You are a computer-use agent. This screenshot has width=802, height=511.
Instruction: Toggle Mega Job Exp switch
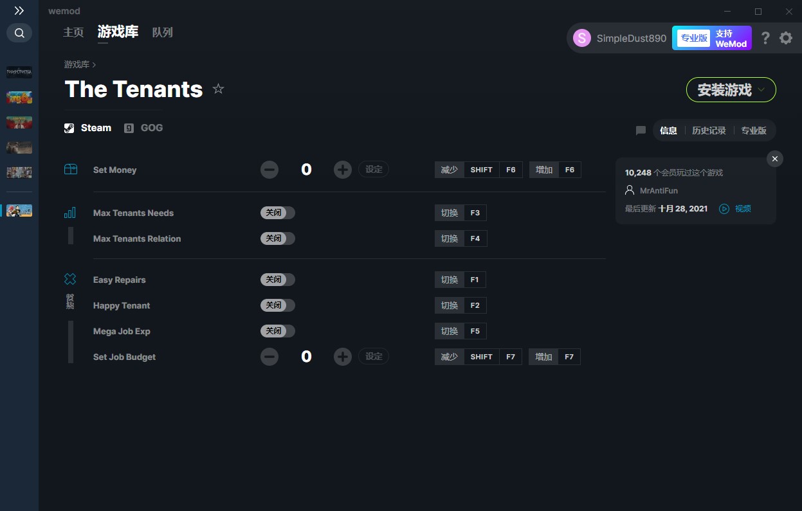[x=278, y=331]
